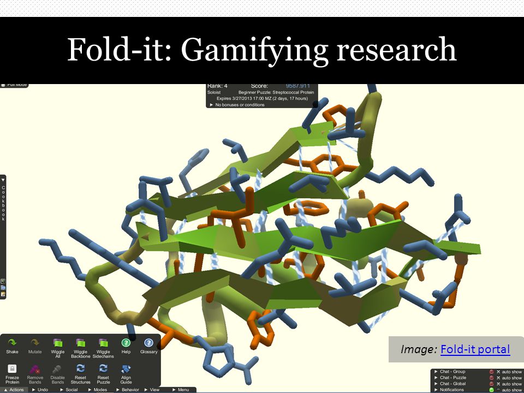
Task: Click the Chat - Global X icon
Action: (x=498, y=384)
